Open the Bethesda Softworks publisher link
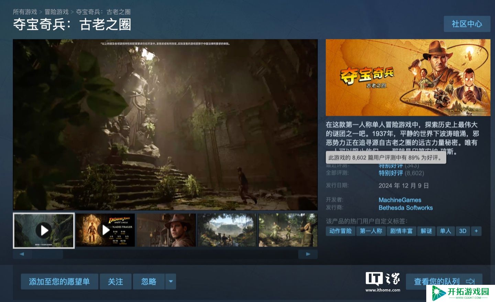 coord(406,208)
